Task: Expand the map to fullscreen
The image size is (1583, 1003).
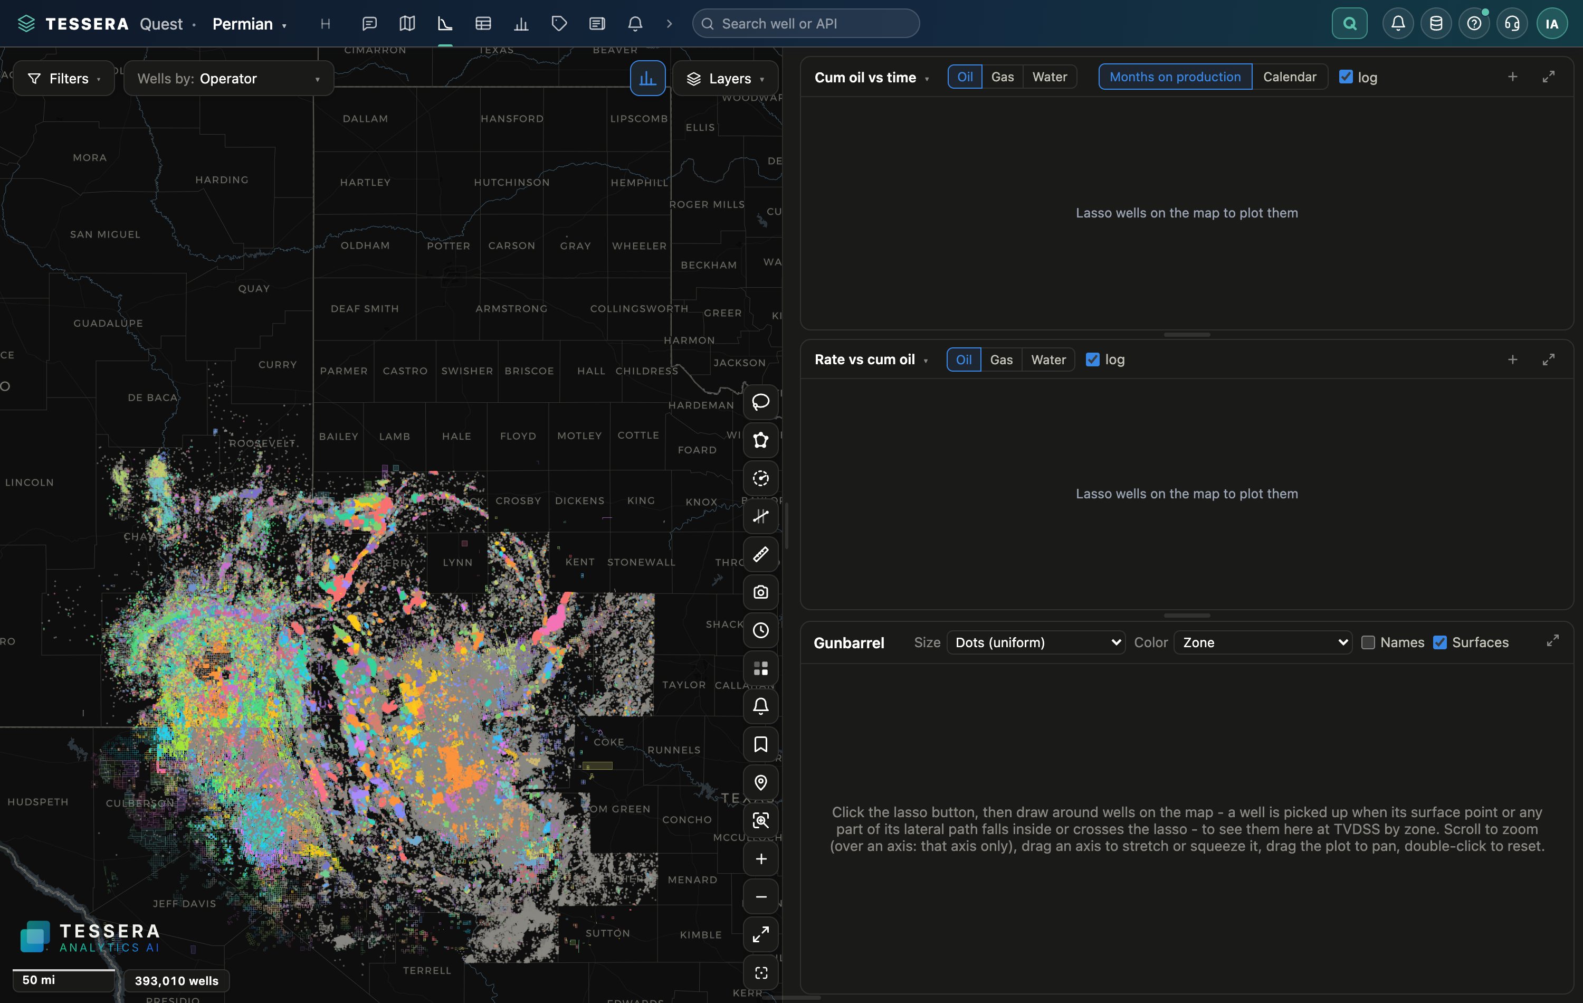Action: (x=760, y=934)
